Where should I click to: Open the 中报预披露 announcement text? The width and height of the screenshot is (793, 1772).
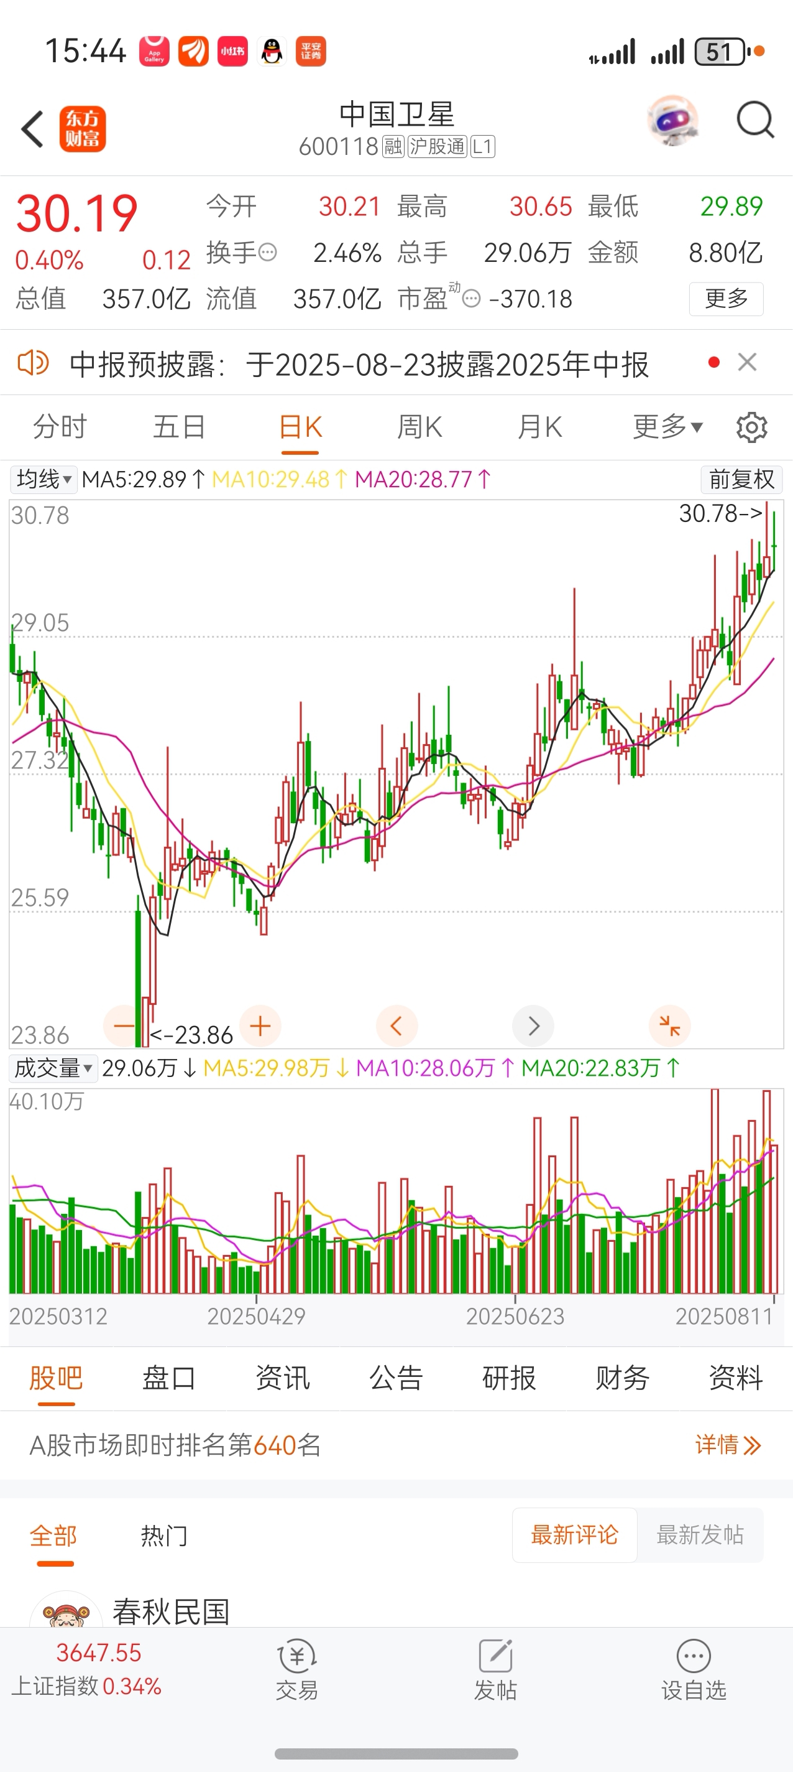(359, 364)
